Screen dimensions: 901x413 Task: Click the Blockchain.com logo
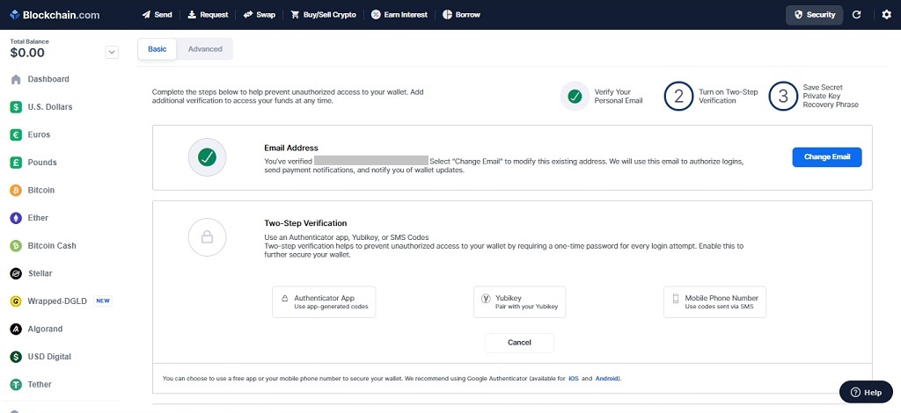tap(55, 15)
